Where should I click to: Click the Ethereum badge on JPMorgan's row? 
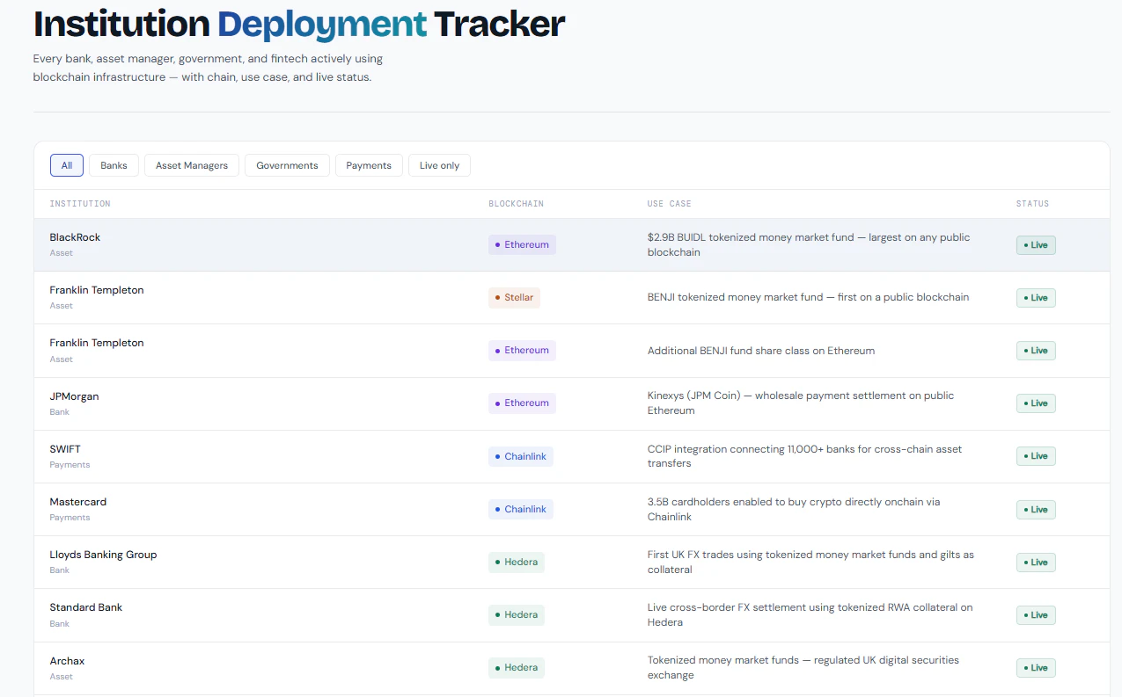522,403
